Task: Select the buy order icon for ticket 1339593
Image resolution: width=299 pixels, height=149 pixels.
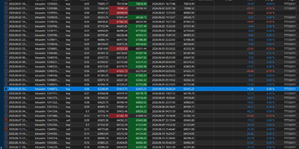Action: click(x=6, y=13)
